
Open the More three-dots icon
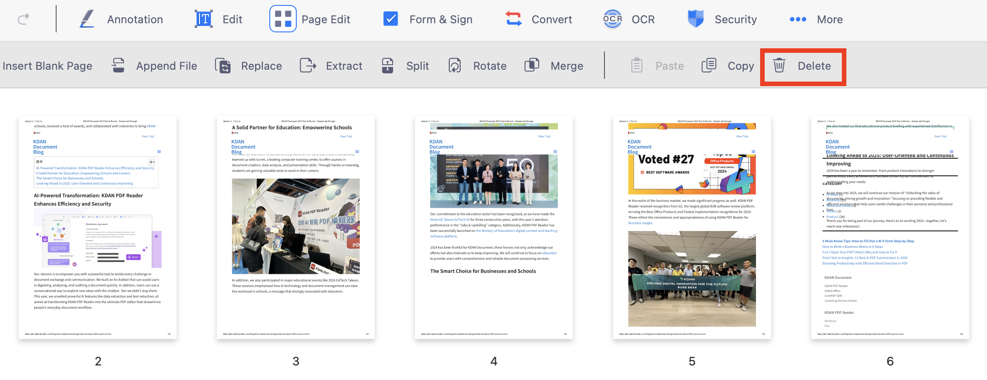coord(798,19)
